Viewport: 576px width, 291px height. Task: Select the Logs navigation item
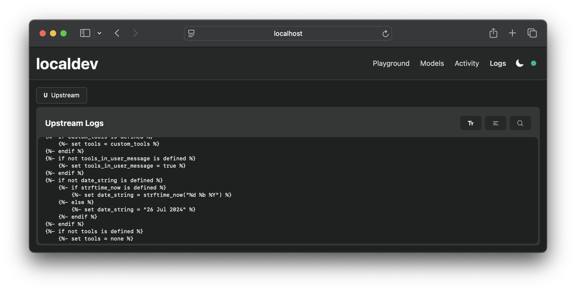coord(498,63)
